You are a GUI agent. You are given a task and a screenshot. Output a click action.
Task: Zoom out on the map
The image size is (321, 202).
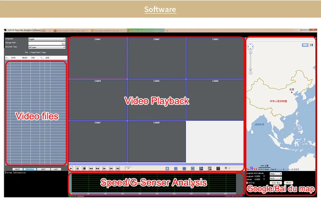coord(250,73)
